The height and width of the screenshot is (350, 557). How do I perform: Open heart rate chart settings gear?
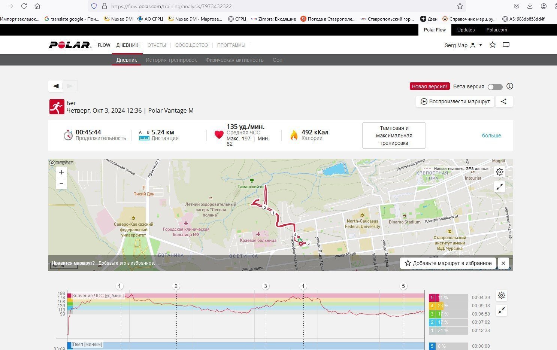tap(502, 295)
